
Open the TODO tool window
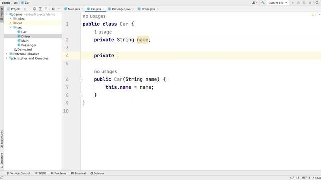40,173
